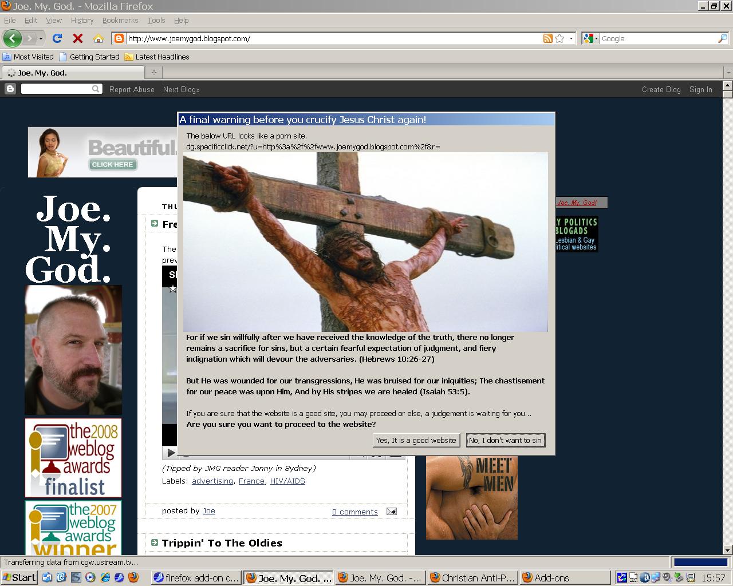This screenshot has height=586, width=733.
Task: Click the system tray clock showing 15:57
Action: pos(714,578)
